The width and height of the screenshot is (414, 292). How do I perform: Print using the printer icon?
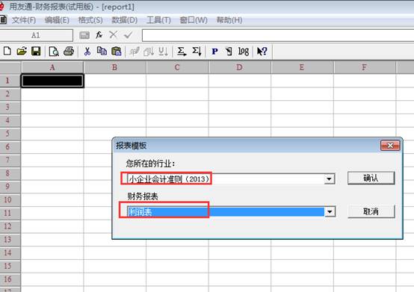[x=69, y=52]
